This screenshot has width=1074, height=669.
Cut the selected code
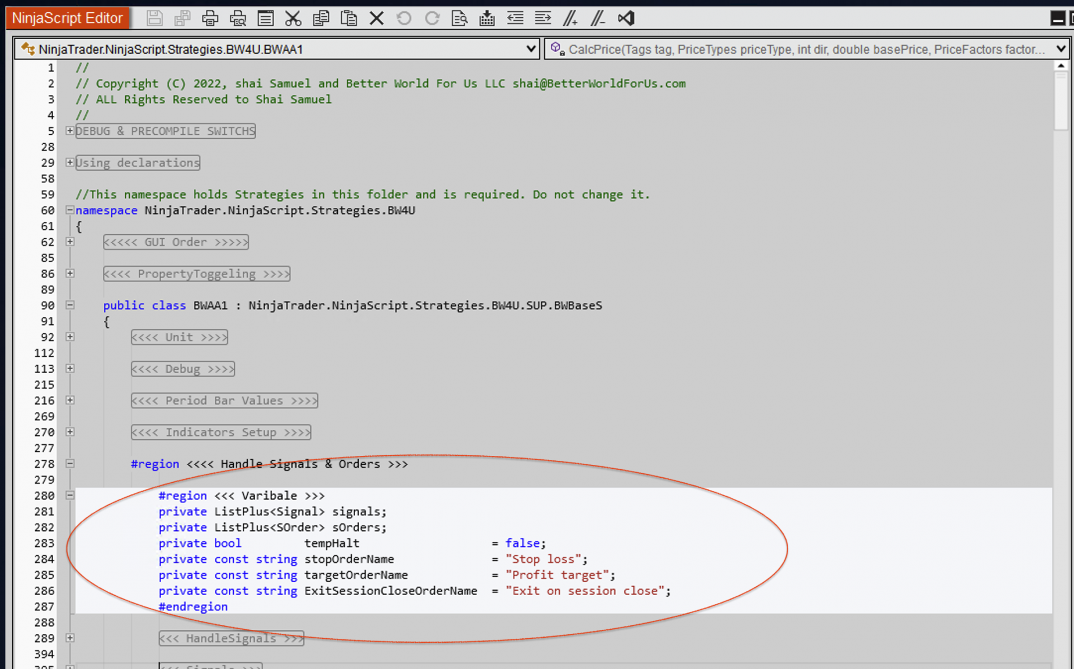pos(293,18)
